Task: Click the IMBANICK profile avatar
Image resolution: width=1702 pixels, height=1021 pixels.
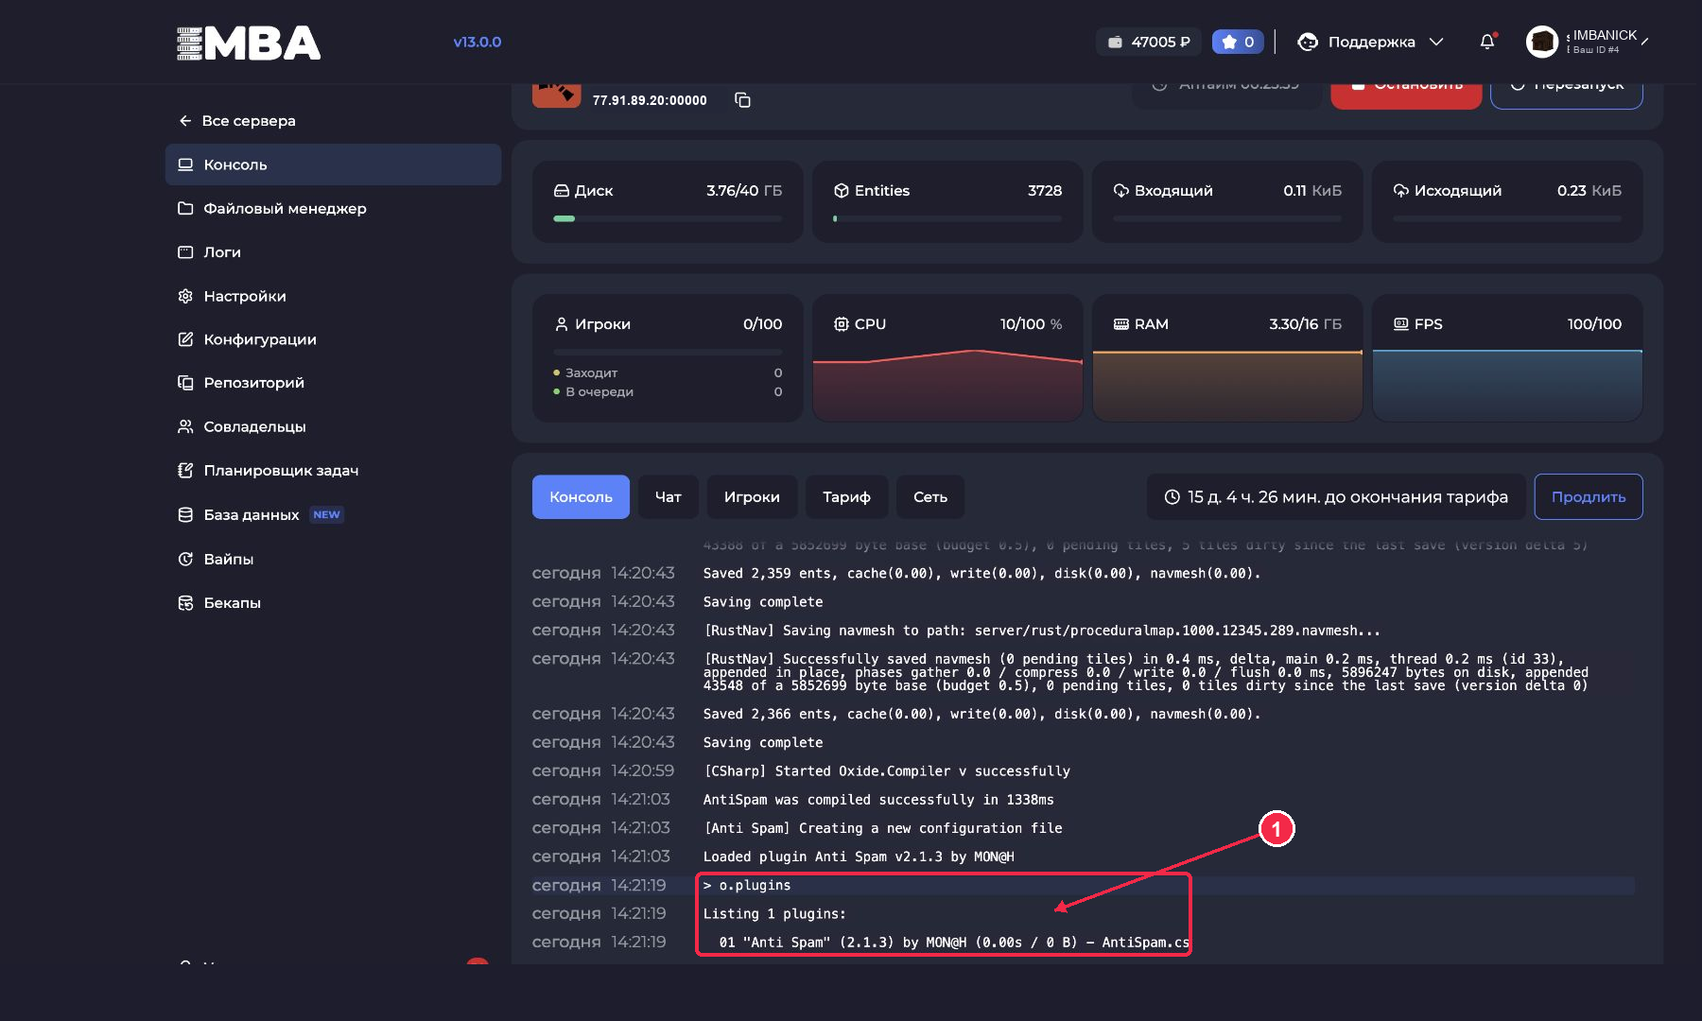Action: [1542, 42]
